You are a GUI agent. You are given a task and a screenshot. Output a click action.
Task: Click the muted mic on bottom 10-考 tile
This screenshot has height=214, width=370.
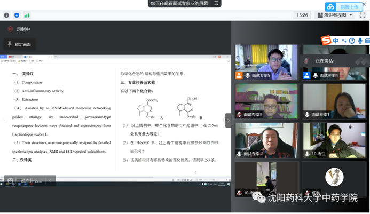point(239,193)
